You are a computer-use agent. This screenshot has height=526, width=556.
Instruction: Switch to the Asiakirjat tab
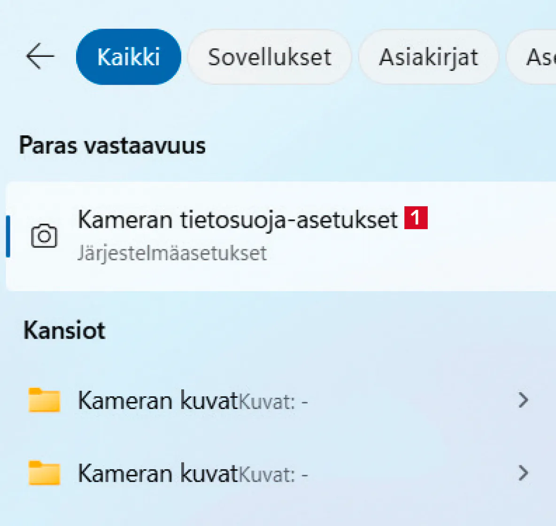pyautogui.click(x=428, y=57)
